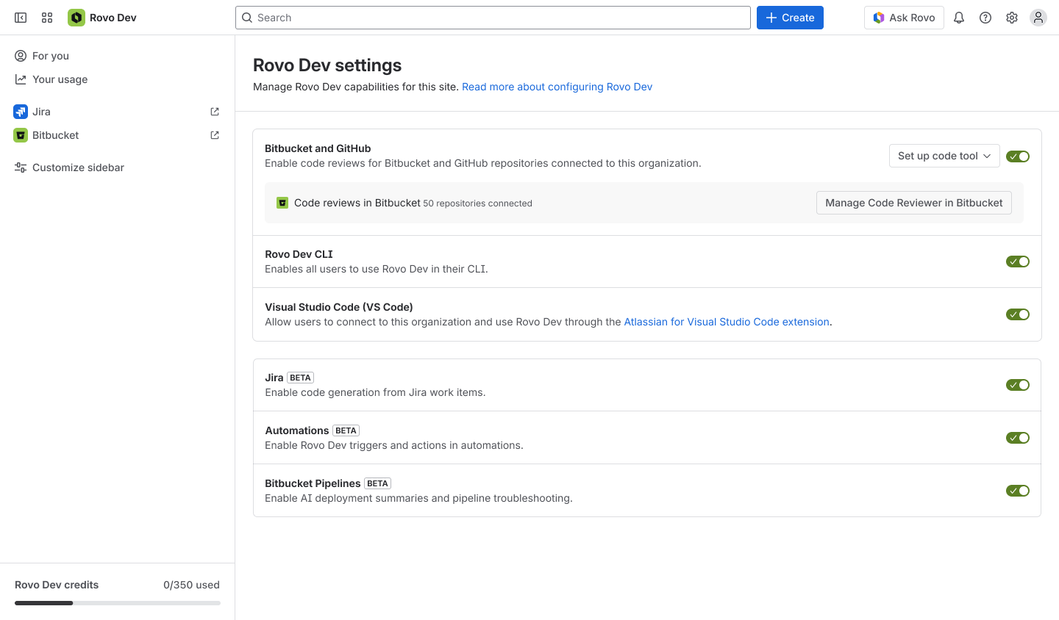The height and width of the screenshot is (620, 1059).
Task: Open your profile avatar
Action: tap(1038, 17)
